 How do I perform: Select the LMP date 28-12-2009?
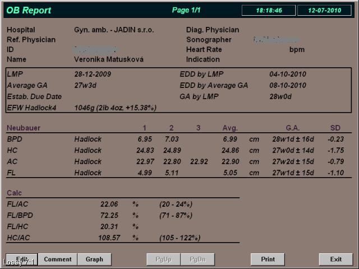click(x=93, y=74)
